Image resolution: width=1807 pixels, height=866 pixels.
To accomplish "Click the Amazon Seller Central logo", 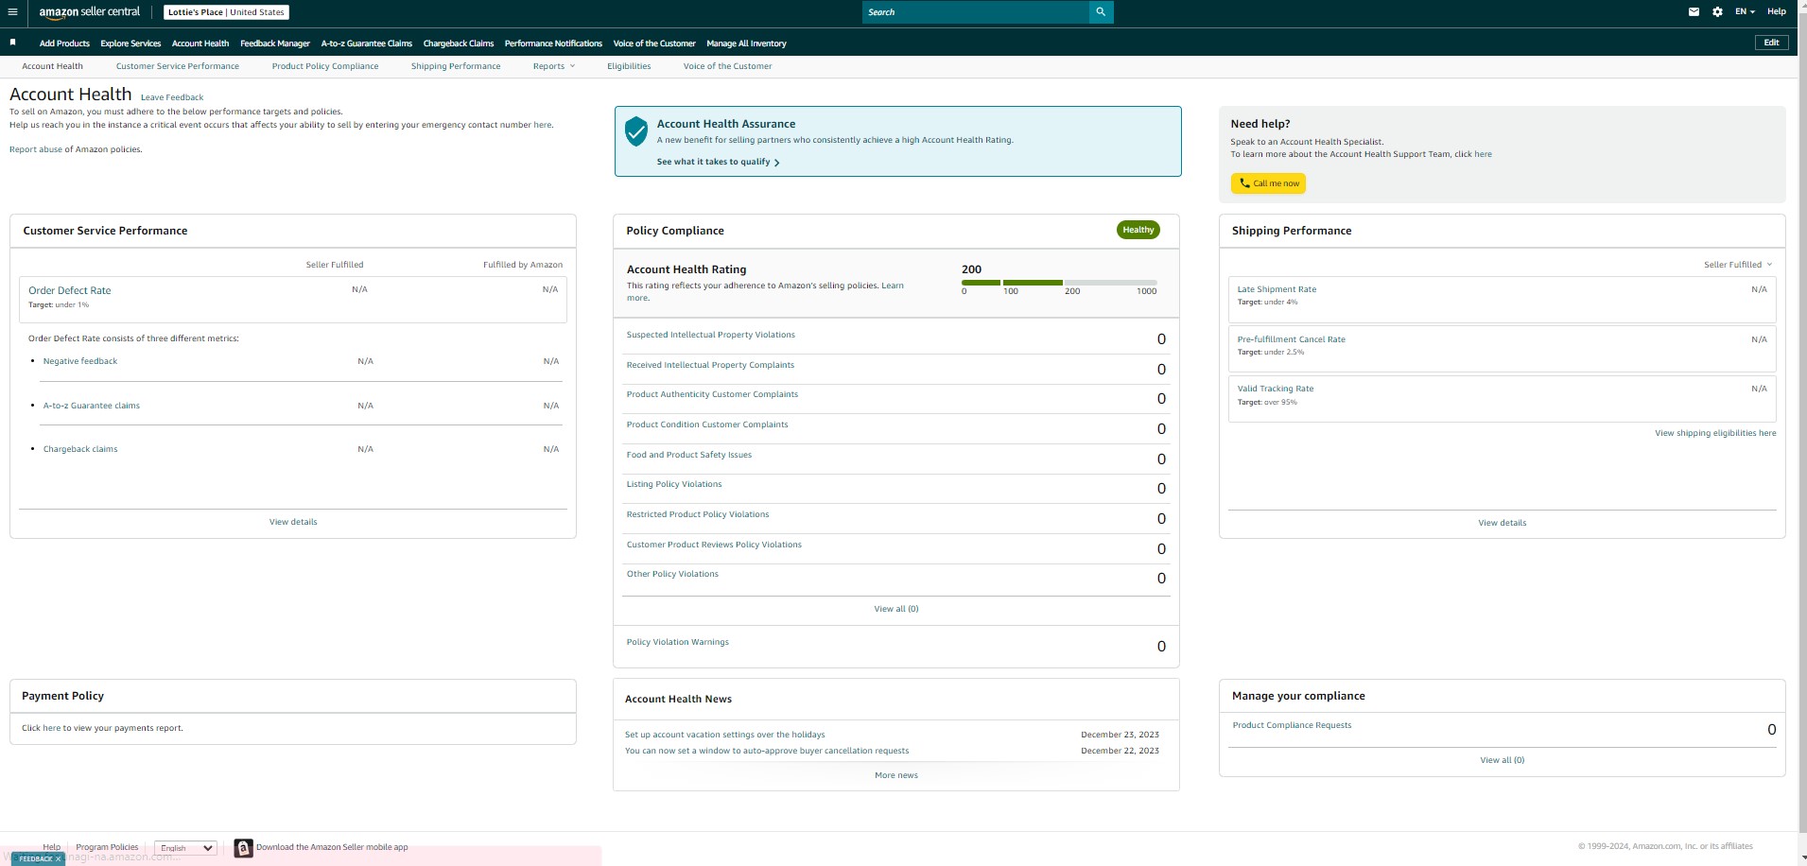I will (x=89, y=12).
